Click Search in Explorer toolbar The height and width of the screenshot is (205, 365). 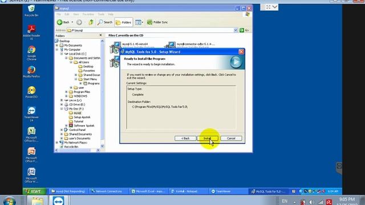[x=105, y=22]
